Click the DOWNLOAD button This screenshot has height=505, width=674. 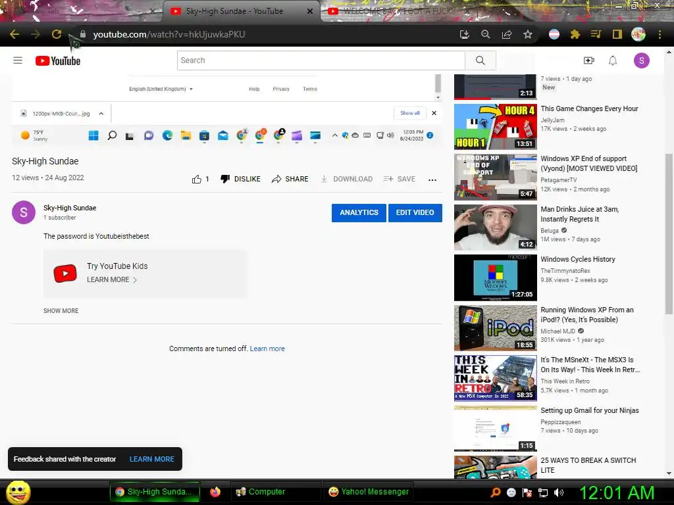pyautogui.click(x=346, y=179)
